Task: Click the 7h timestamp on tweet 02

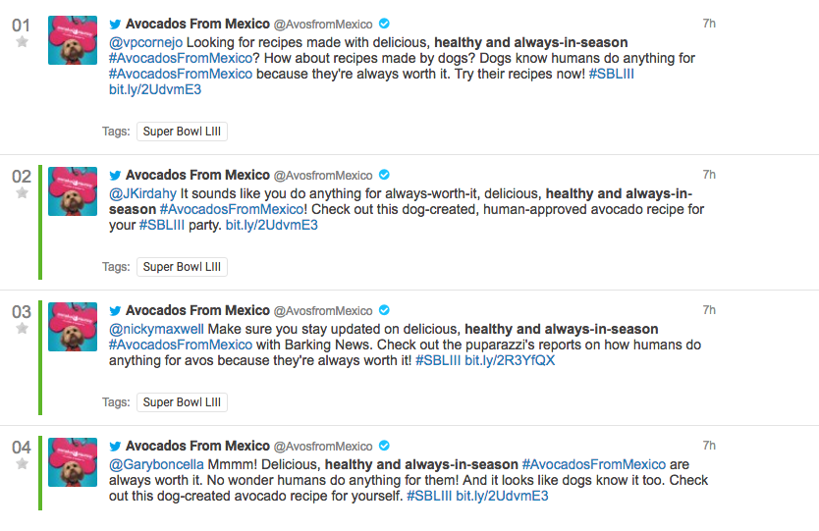Action: [709, 175]
